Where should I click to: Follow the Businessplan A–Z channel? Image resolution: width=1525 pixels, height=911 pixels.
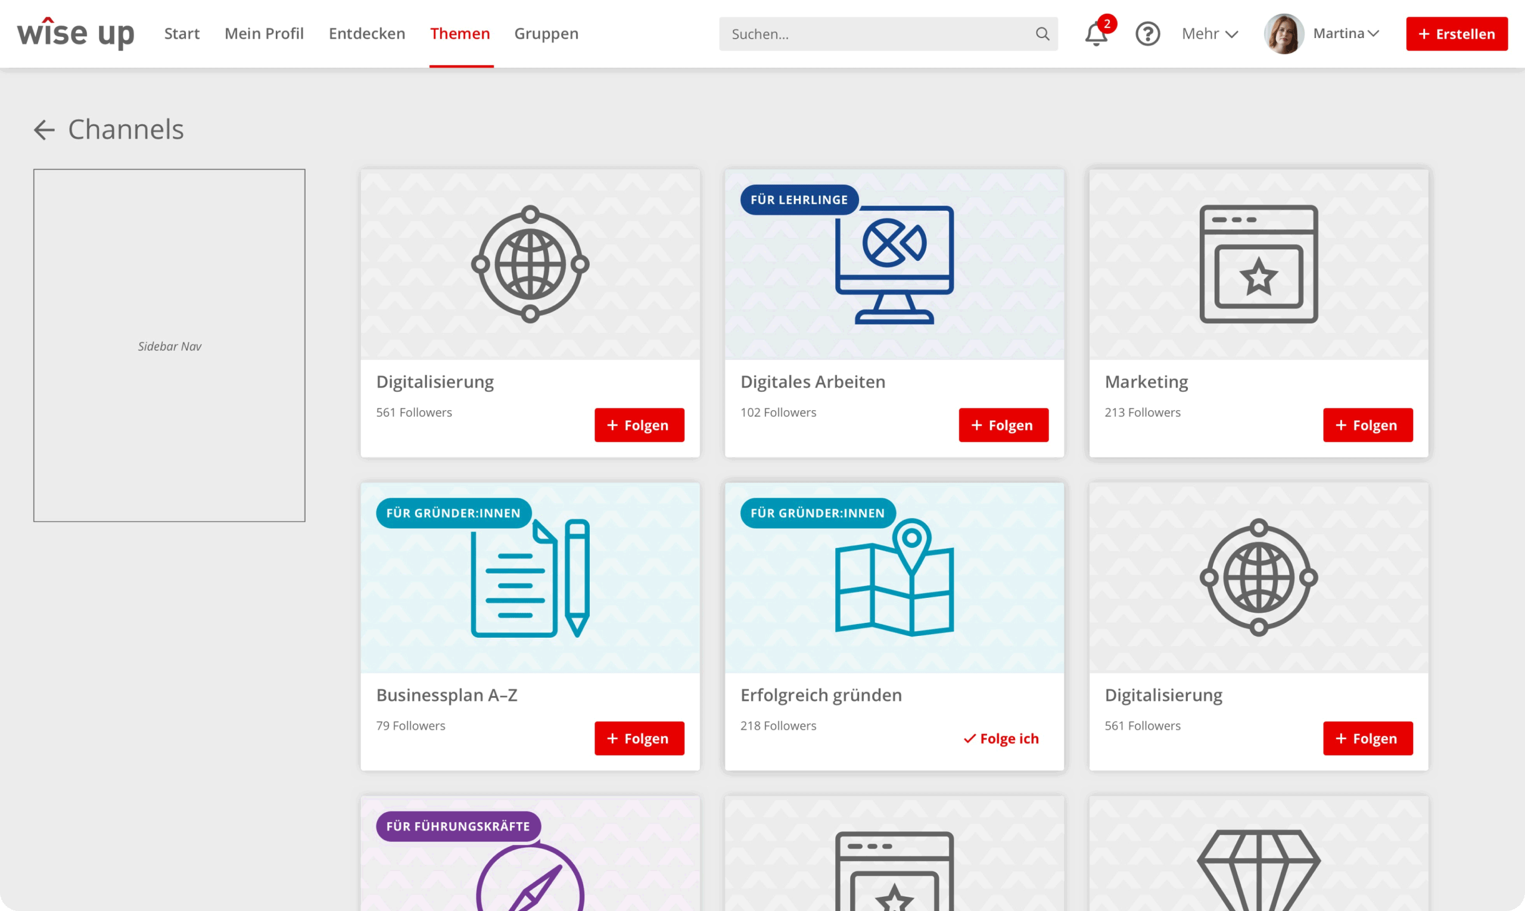pos(639,738)
